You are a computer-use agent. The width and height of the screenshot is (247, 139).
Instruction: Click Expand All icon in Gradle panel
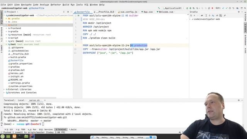point(206,15)
